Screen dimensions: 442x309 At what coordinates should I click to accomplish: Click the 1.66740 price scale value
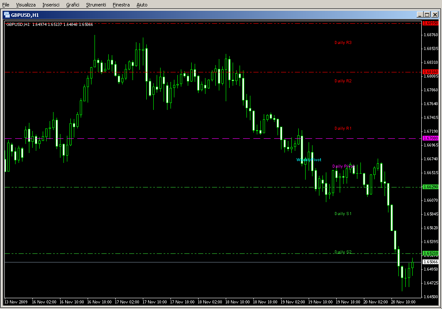(x=431, y=159)
